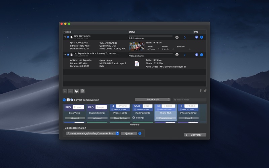Click the Led Zeppelin progress bar

(x=151, y=53)
